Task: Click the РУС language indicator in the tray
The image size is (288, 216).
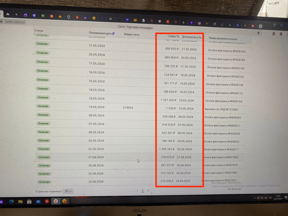Action: click(270, 198)
